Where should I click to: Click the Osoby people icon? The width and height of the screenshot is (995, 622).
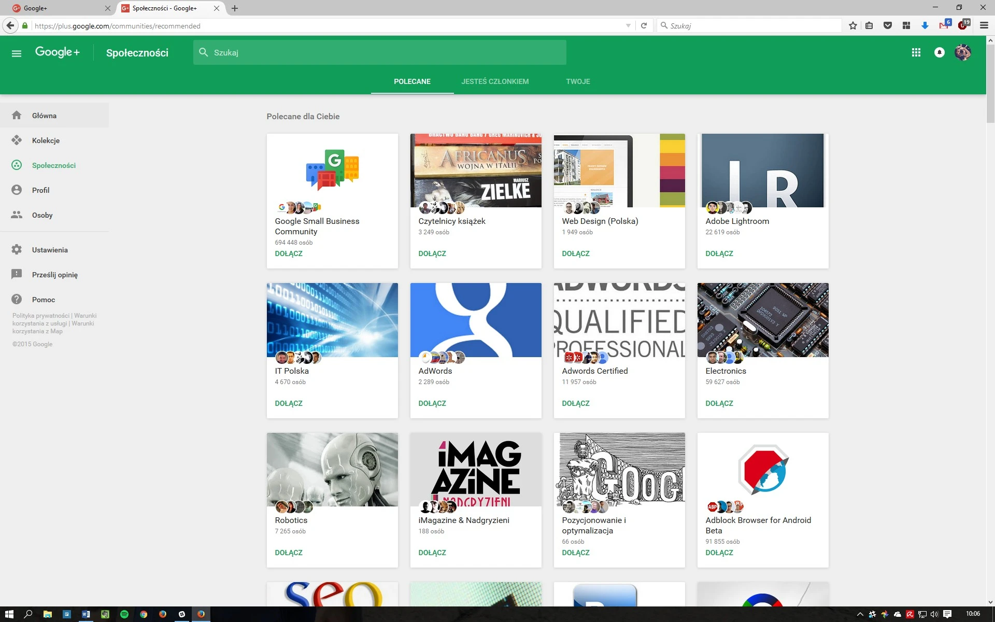[x=17, y=215]
